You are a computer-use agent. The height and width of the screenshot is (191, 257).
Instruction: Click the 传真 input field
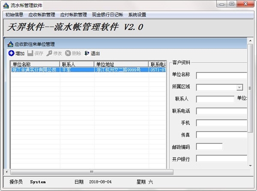click(x=221, y=134)
